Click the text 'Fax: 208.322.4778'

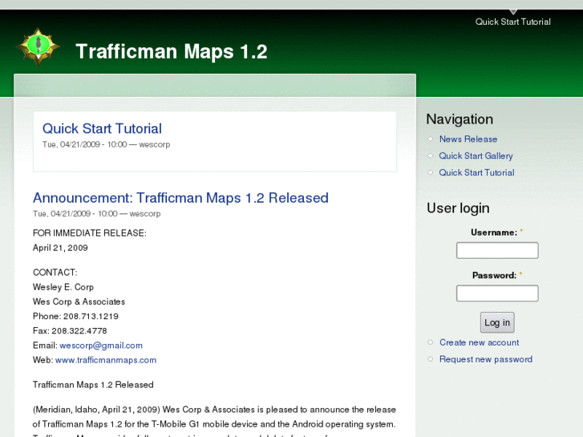click(x=70, y=331)
